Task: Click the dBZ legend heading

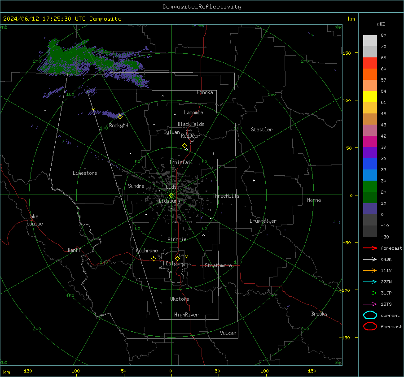Action: tap(381, 24)
